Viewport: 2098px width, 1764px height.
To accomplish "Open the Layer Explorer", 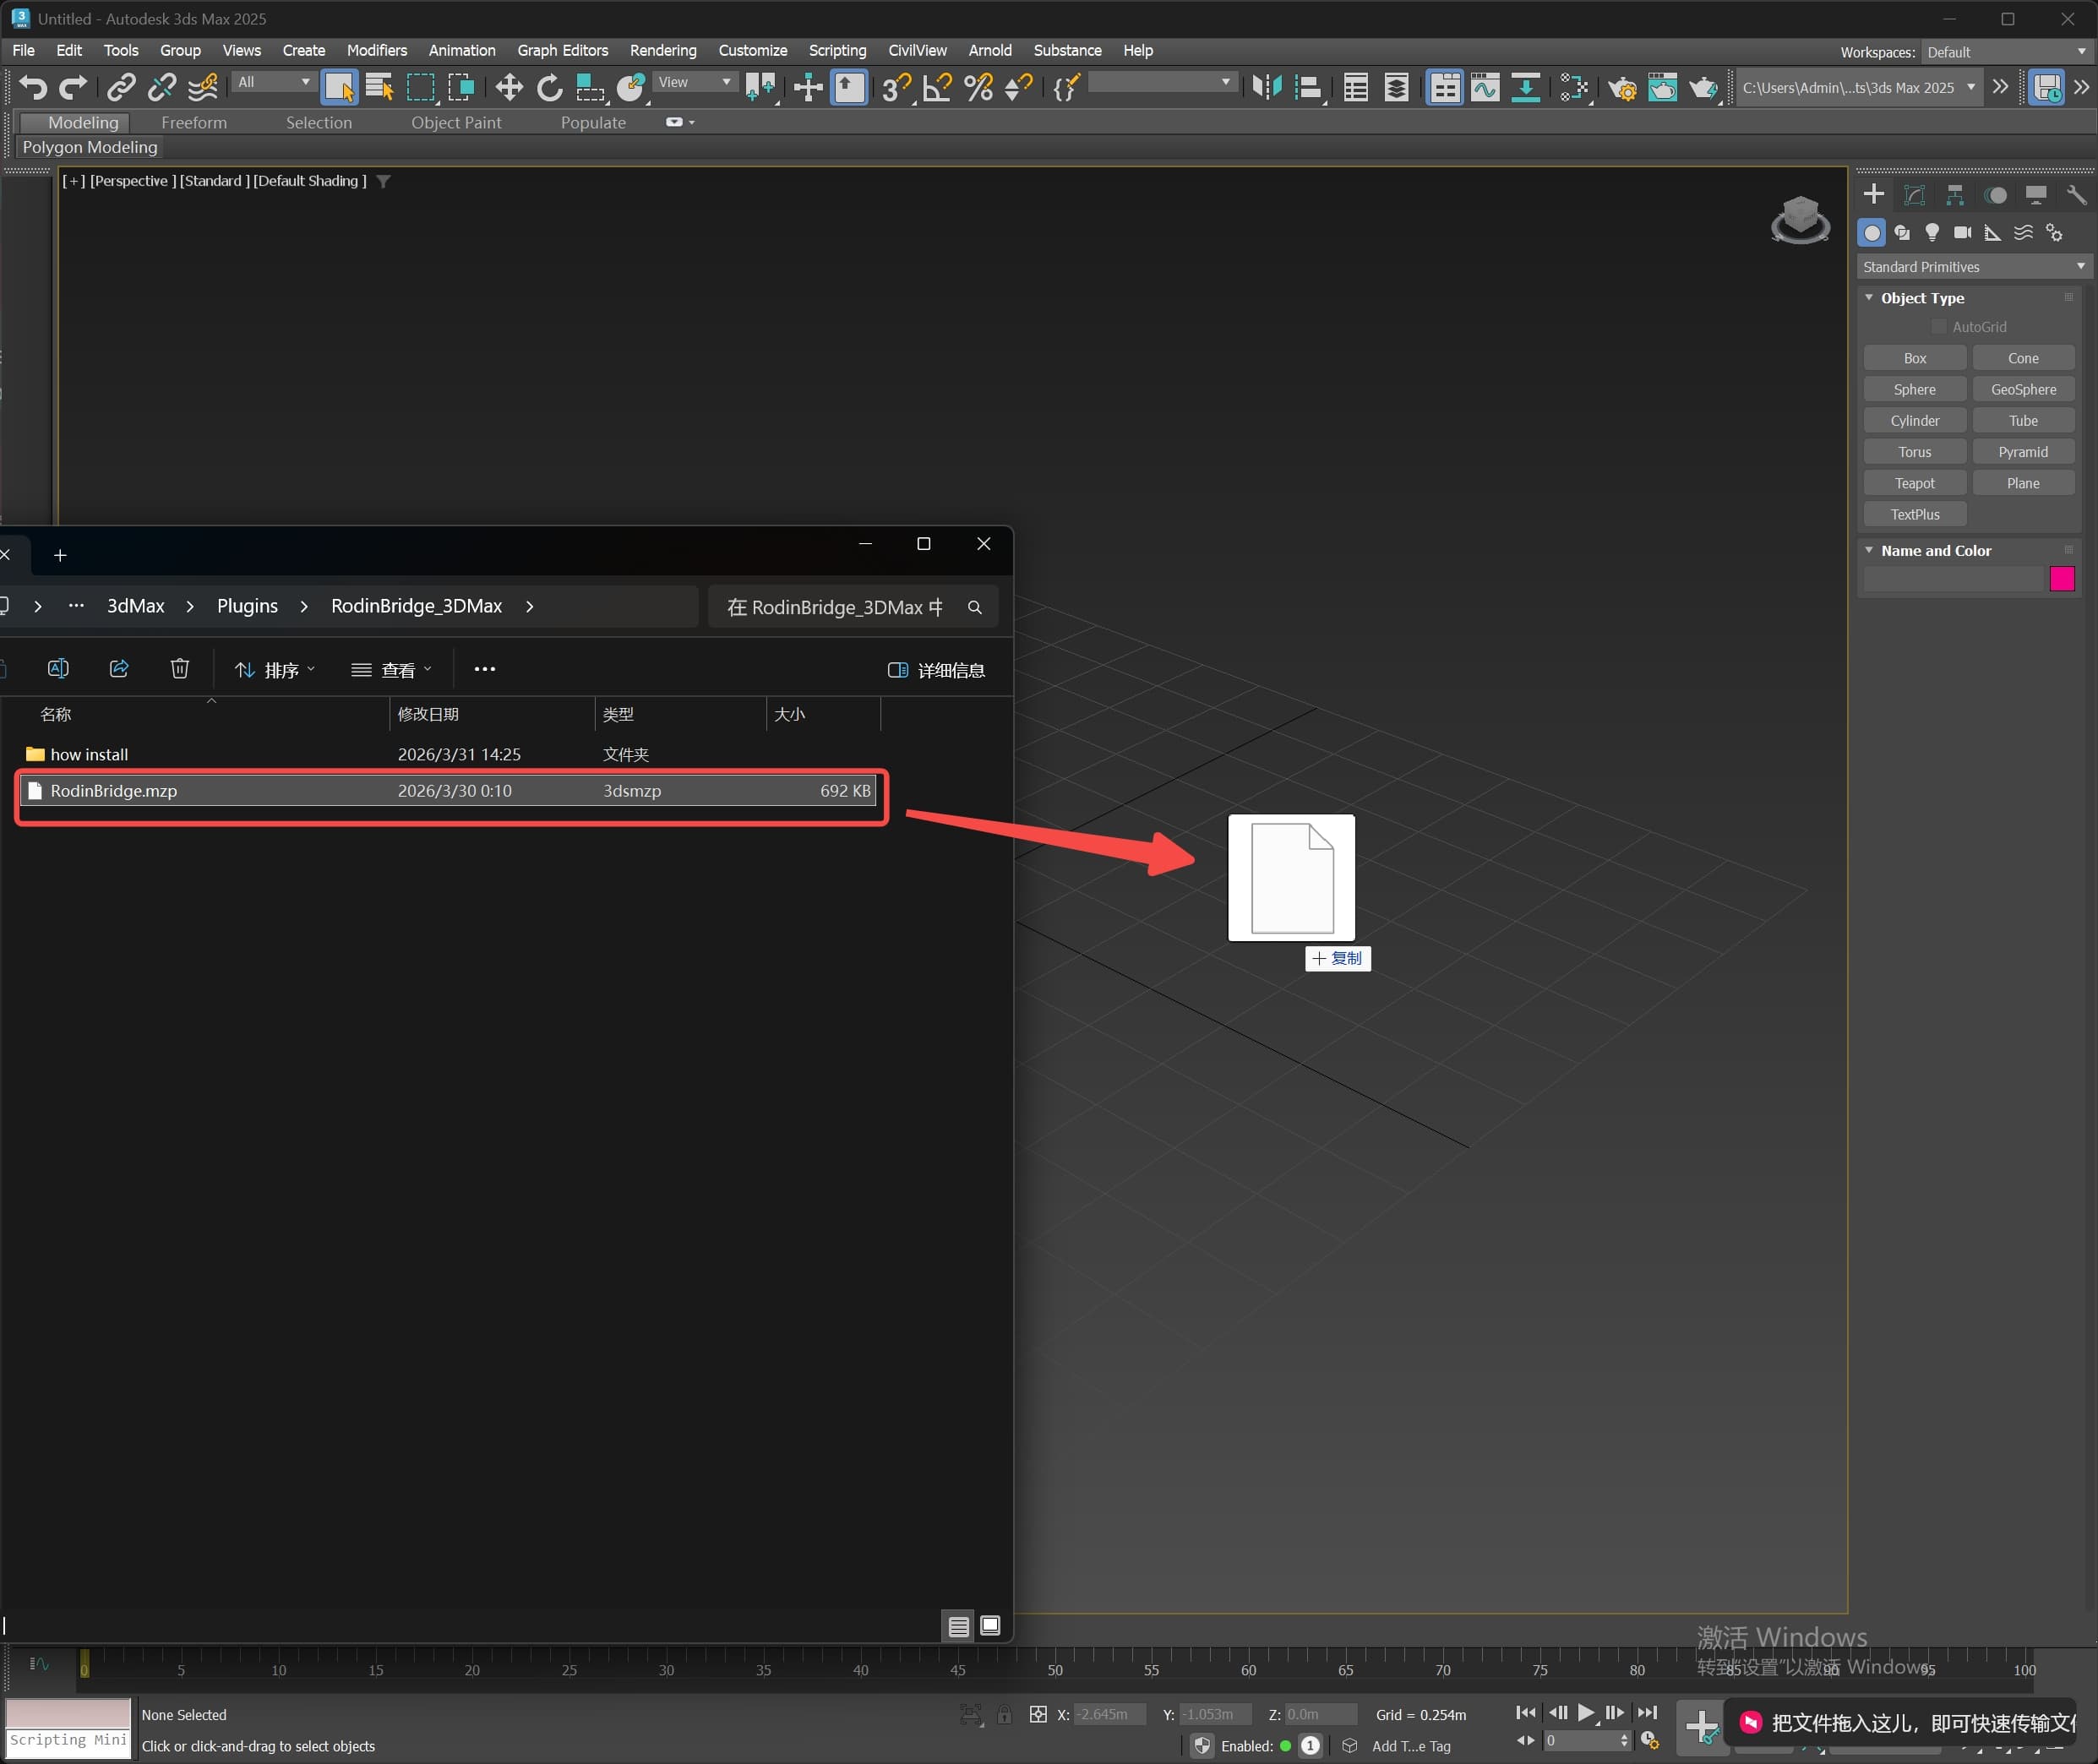I will (x=1397, y=88).
